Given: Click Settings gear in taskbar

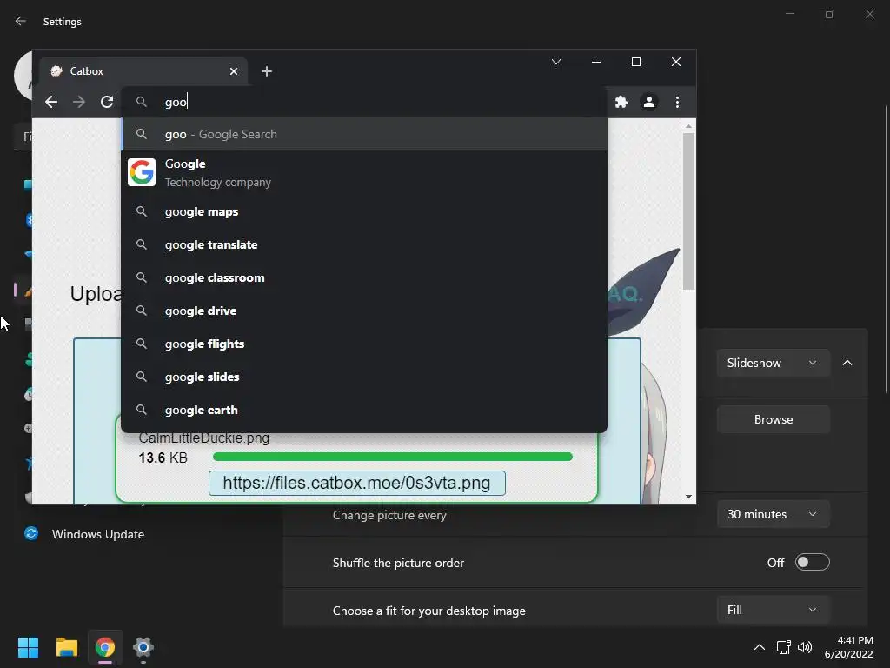Looking at the screenshot, I should (143, 647).
